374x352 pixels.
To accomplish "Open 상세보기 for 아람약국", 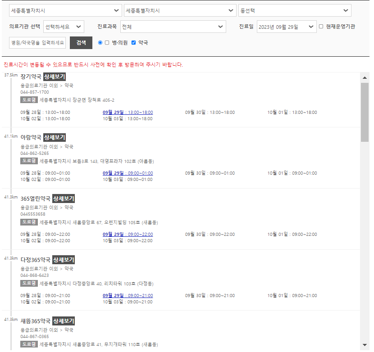I will 55,137.
